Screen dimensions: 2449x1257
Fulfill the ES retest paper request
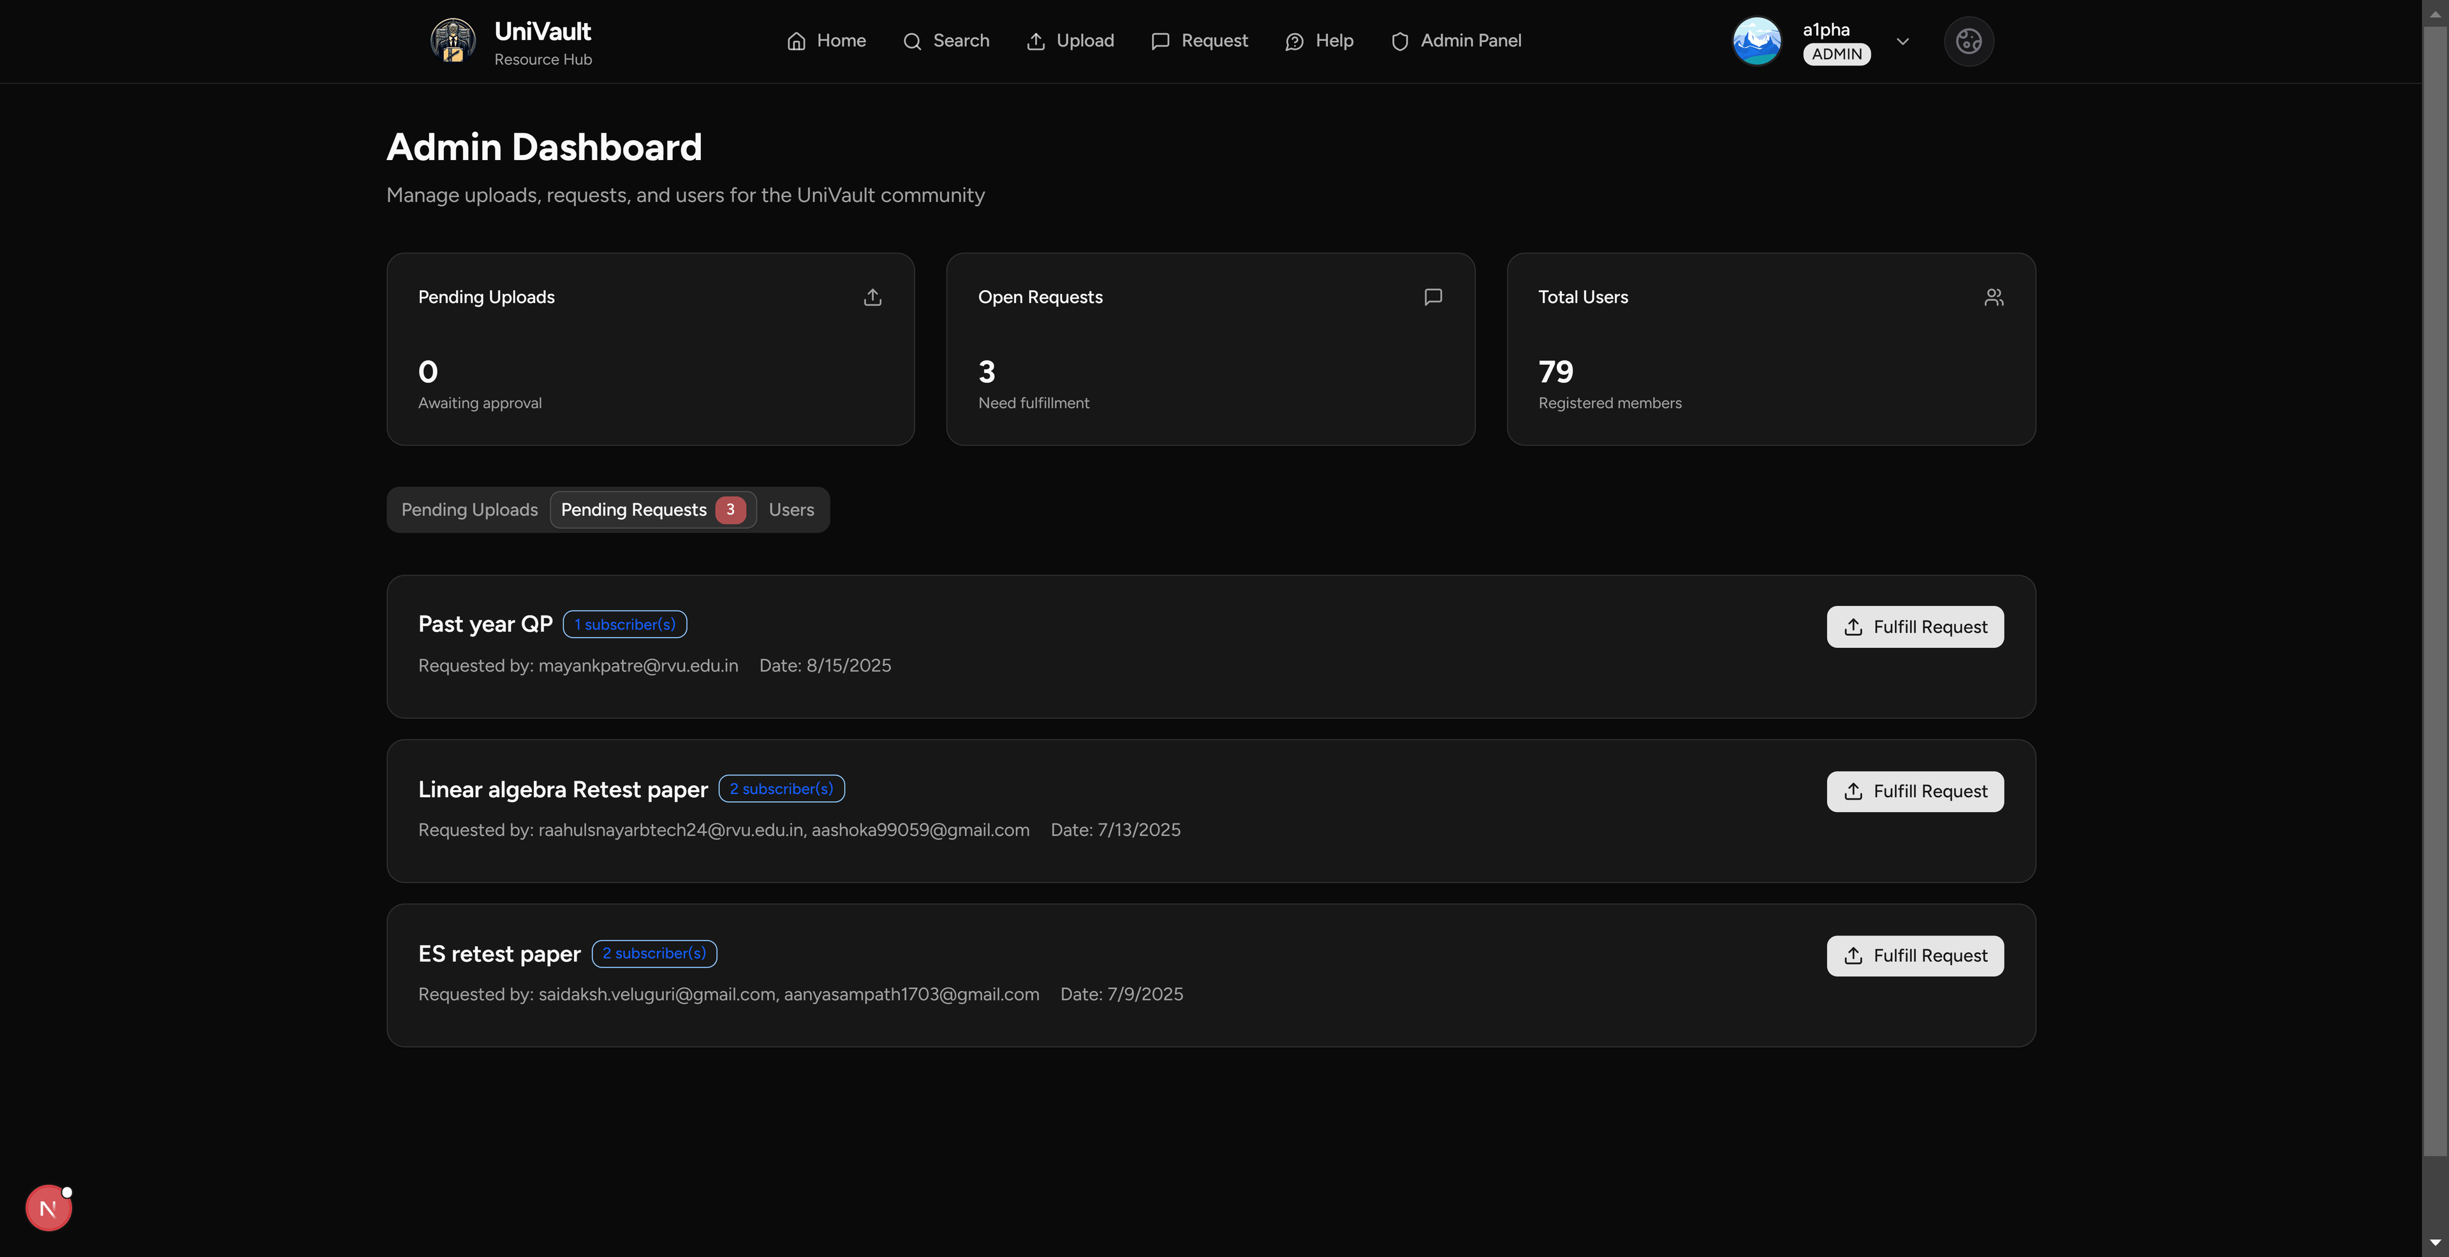pos(1915,955)
